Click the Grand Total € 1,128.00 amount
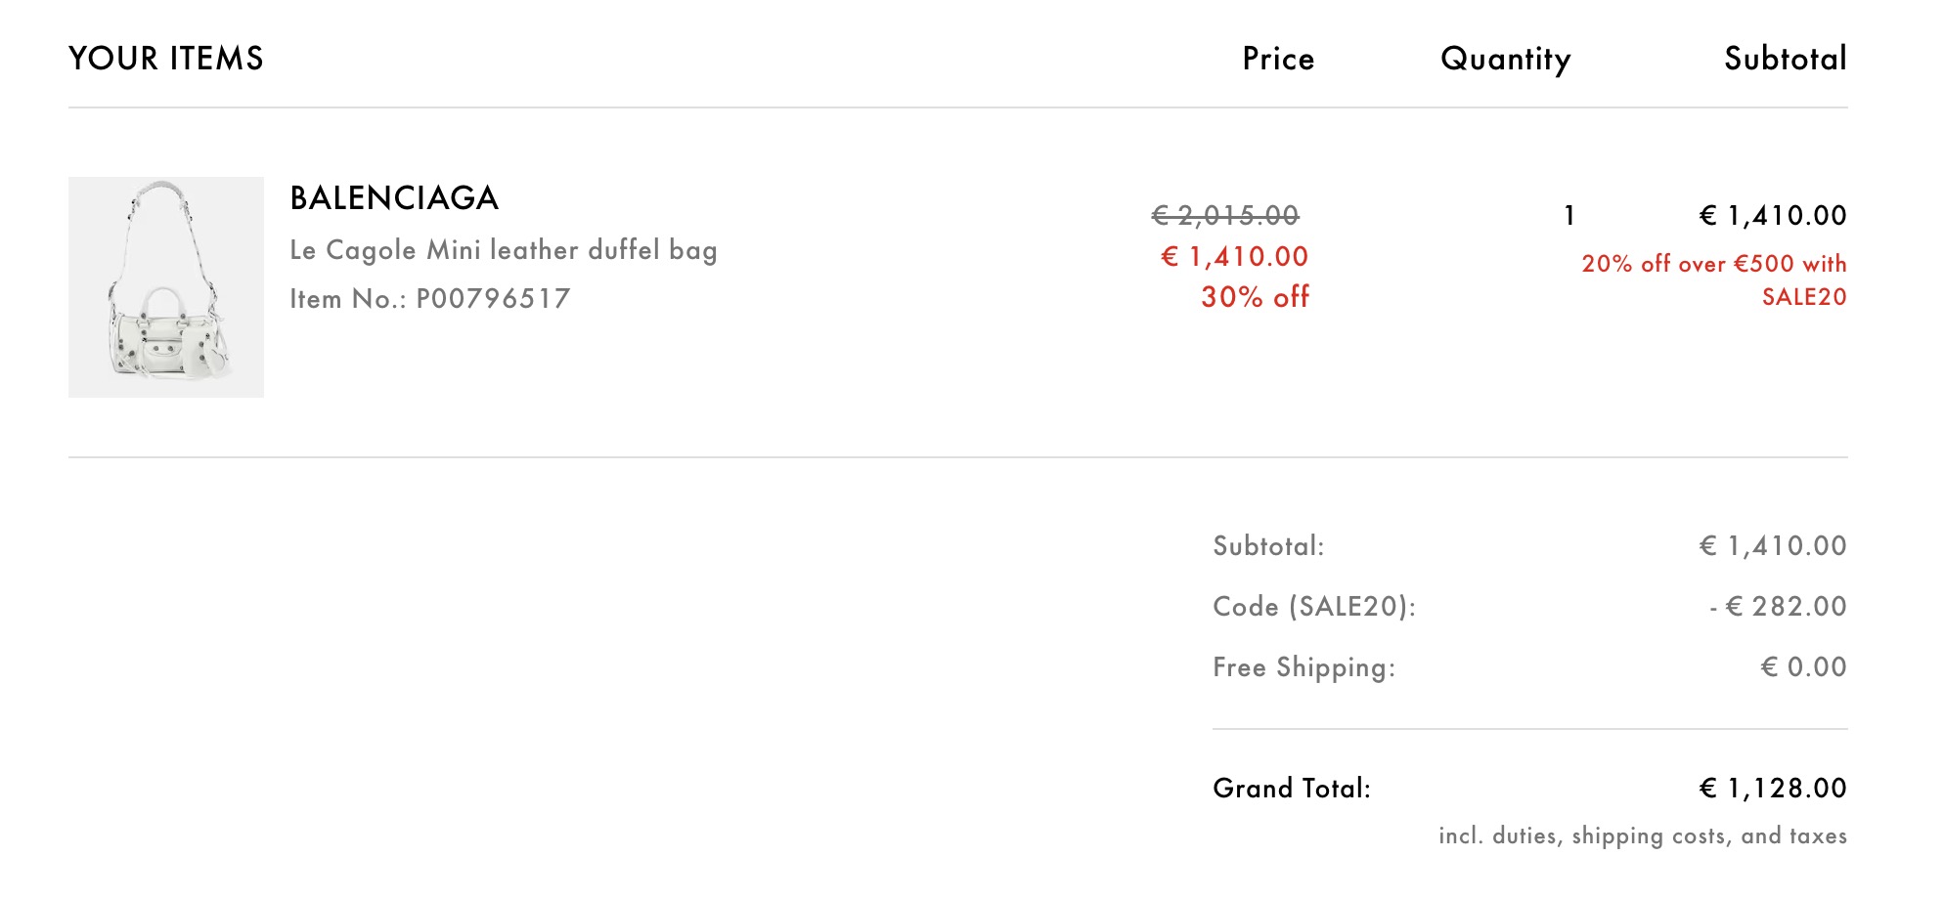1944x899 pixels. [1773, 789]
